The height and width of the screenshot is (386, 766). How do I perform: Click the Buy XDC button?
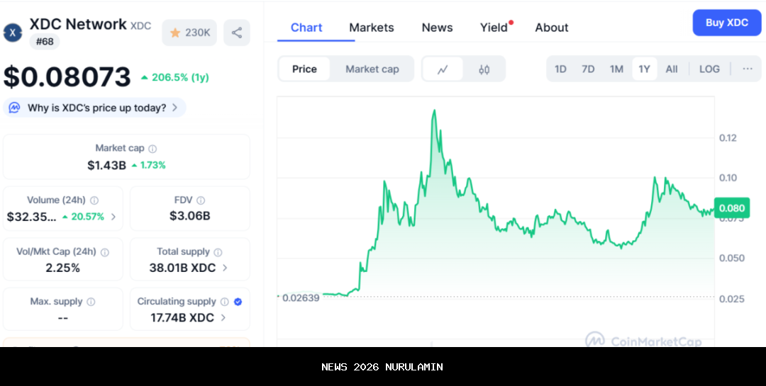(x=726, y=23)
